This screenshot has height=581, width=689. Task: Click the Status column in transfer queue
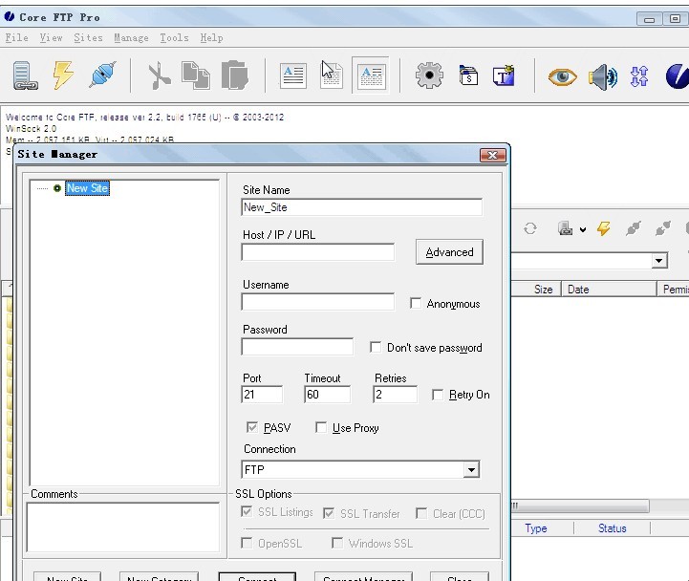coord(612,528)
